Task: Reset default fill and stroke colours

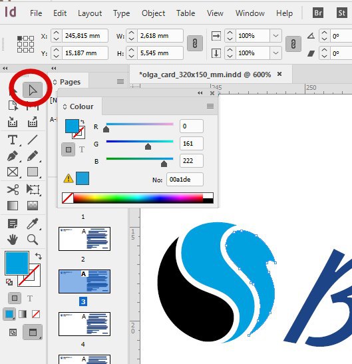Action: (x=9, y=282)
